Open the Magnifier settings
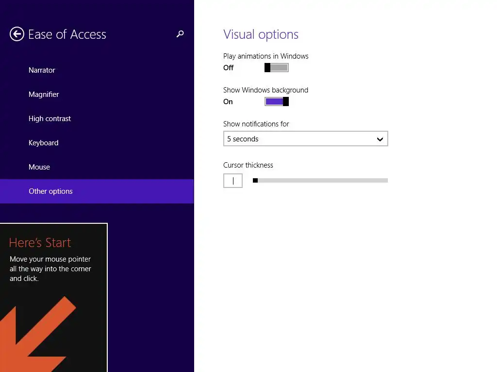 click(44, 94)
